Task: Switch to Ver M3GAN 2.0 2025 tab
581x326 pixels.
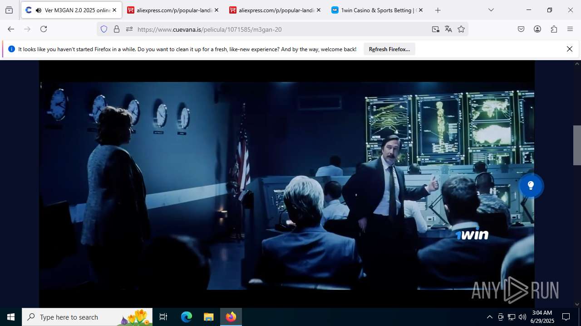Action: point(71,10)
